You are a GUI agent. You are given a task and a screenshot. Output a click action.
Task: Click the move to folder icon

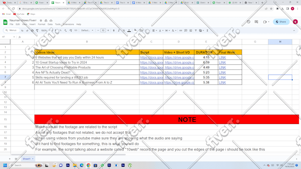click(46, 20)
